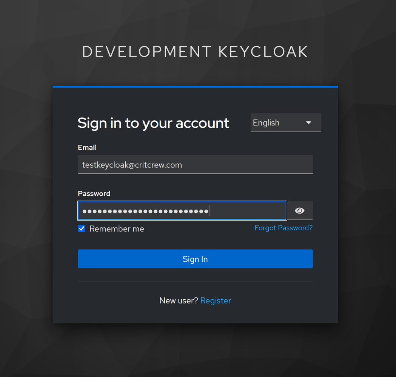Click the Email field label
This screenshot has height=377, width=396.
[87, 147]
